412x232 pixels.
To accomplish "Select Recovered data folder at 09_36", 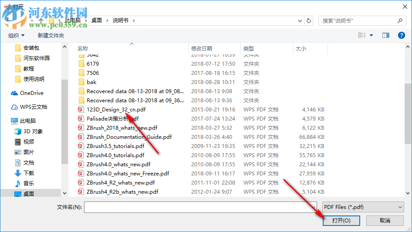I will pos(135,101).
